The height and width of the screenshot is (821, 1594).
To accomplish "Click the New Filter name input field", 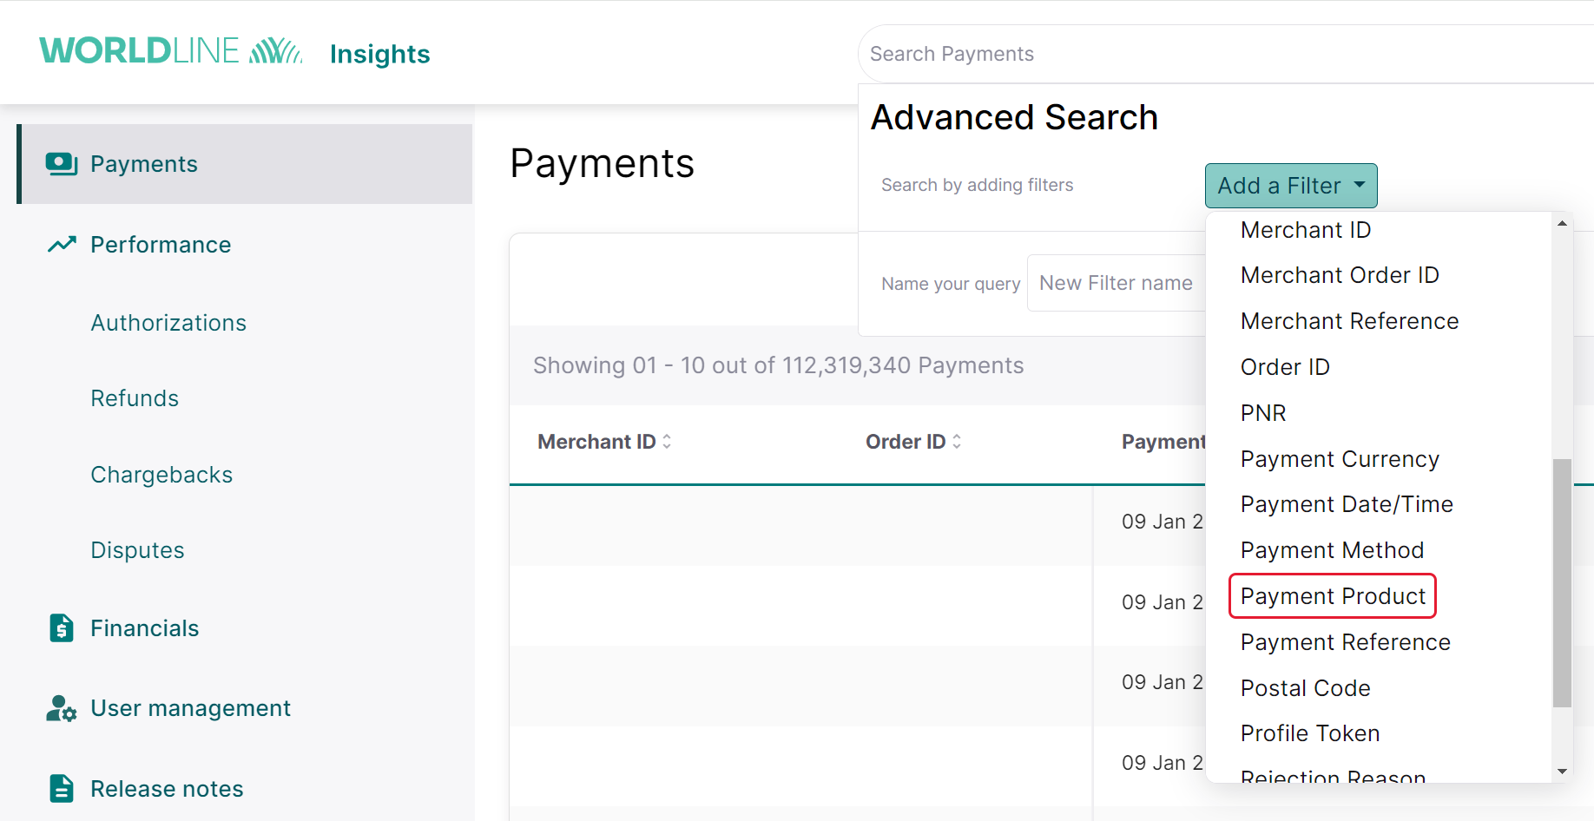I will 1116,282.
